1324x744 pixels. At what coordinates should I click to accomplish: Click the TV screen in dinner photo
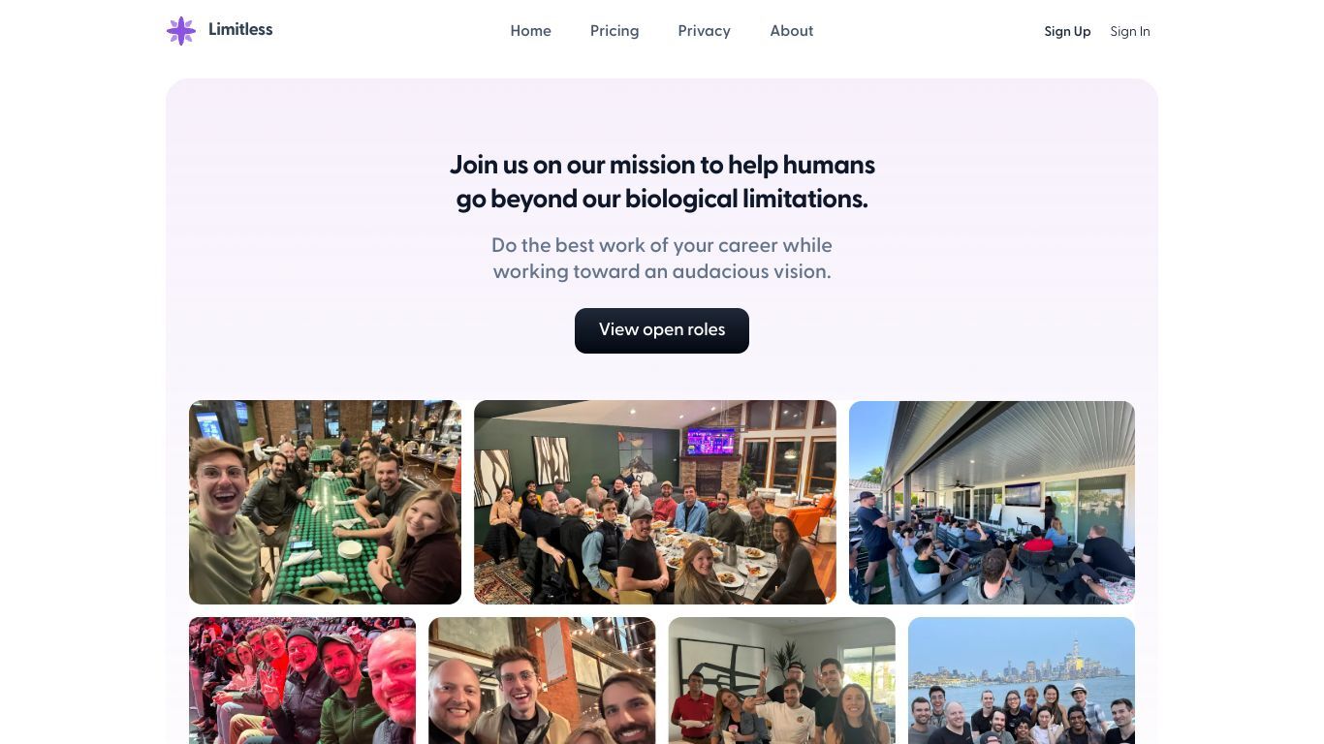[711, 442]
